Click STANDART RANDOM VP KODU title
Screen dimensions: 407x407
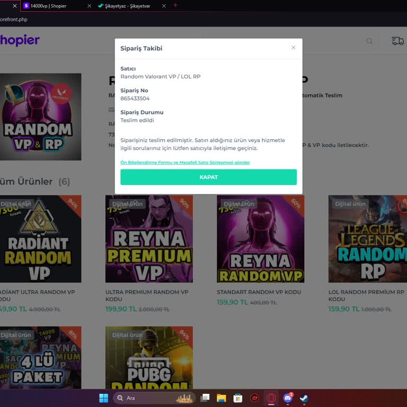259,292
